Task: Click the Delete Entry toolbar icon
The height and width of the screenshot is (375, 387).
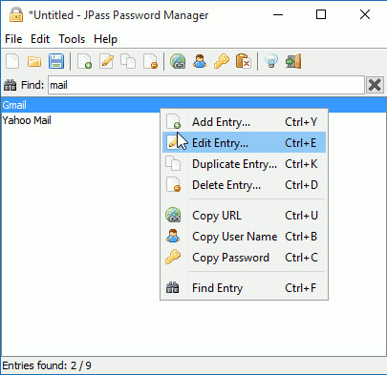Action: pyautogui.click(x=150, y=61)
